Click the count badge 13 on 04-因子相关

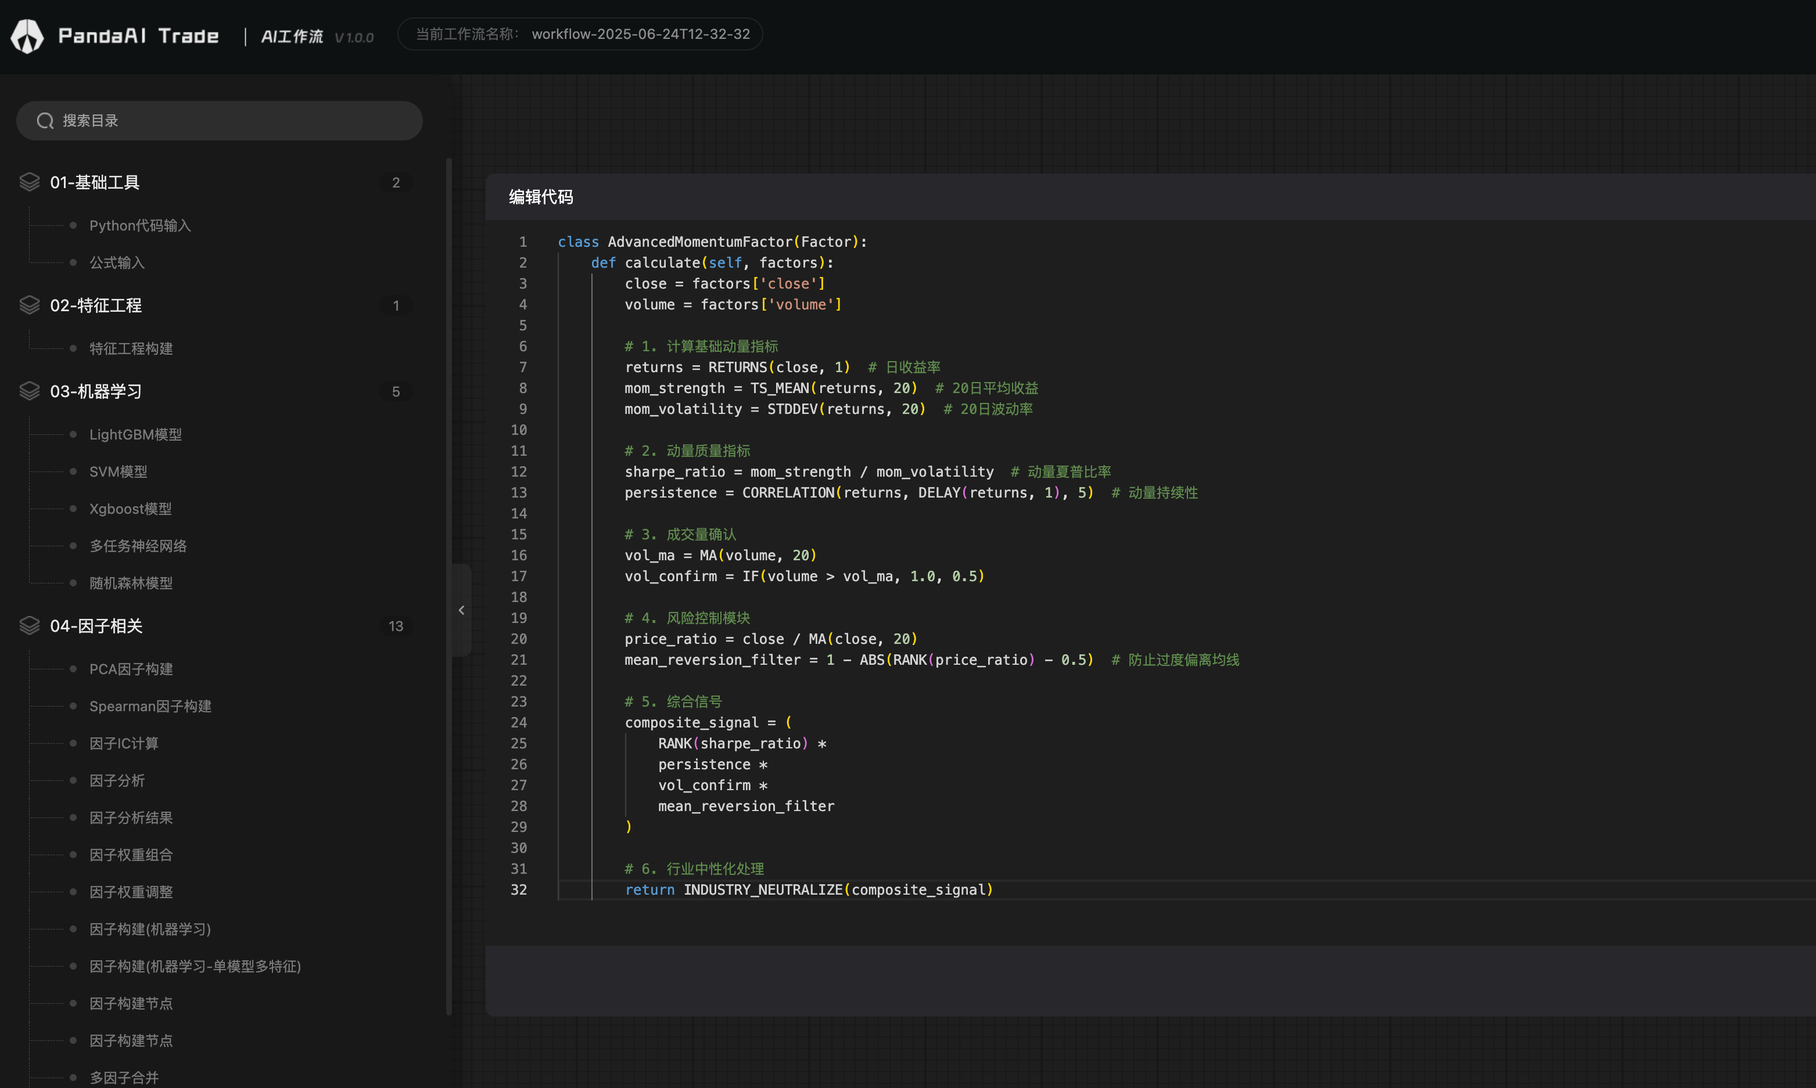[396, 626]
